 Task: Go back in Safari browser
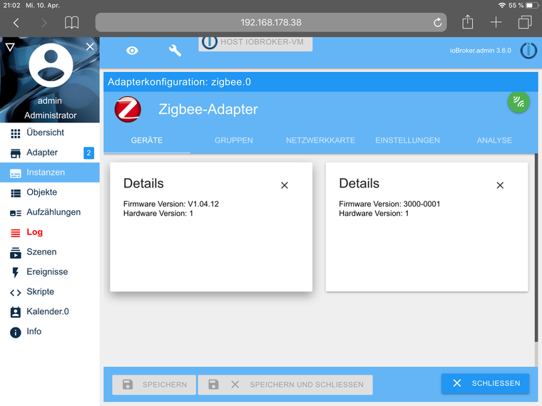tap(16, 23)
